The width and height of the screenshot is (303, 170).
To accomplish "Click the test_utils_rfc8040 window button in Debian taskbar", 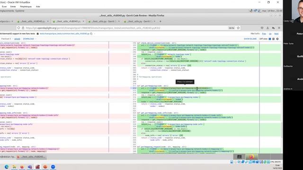I will pyautogui.click(x=31, y=157).
